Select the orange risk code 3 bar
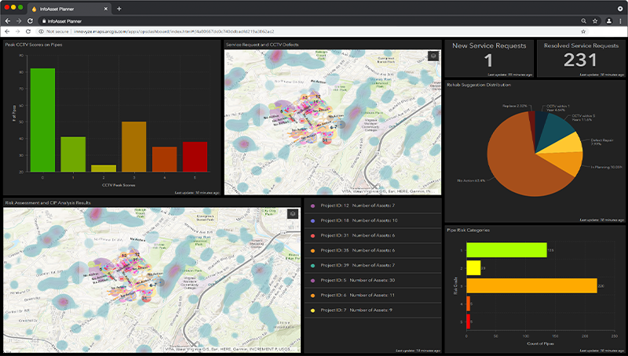This screenshot has height=356, width=628. [x=531, y=285]
